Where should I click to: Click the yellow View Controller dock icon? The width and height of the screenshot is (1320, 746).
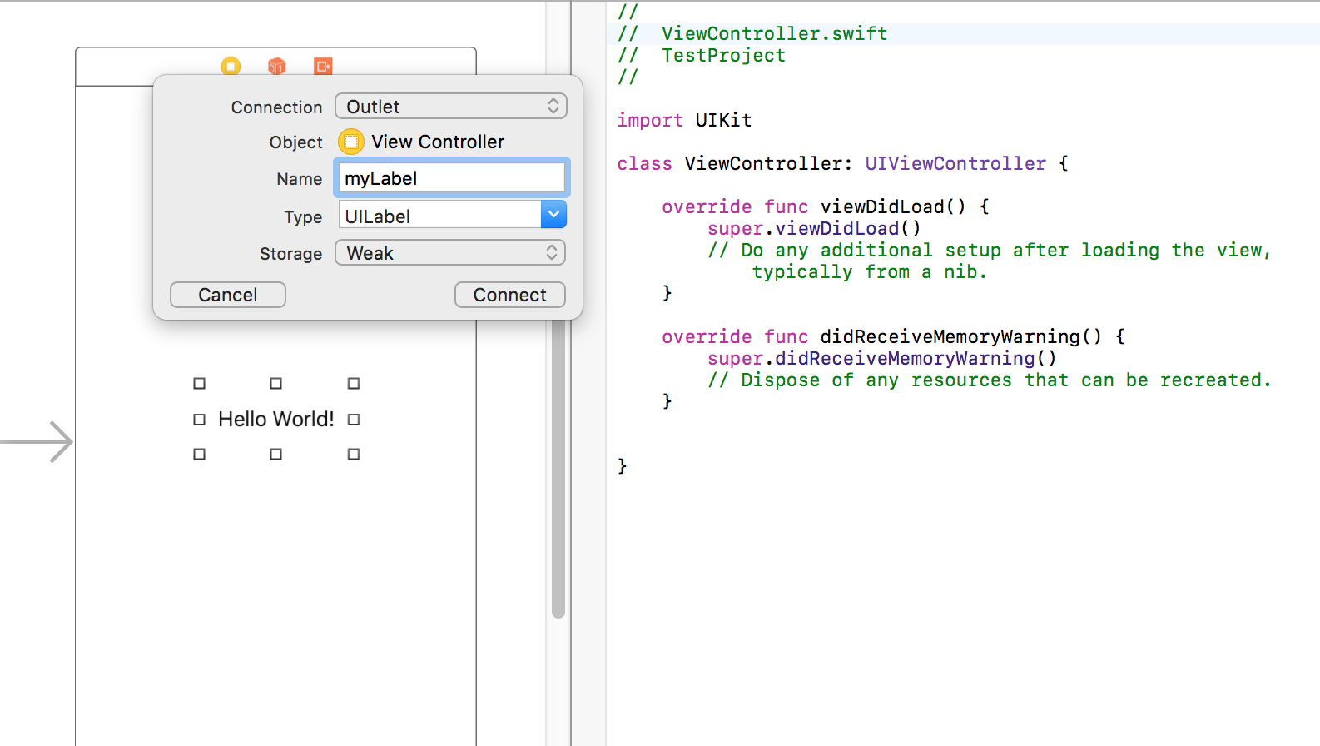(x=231, y=66)
